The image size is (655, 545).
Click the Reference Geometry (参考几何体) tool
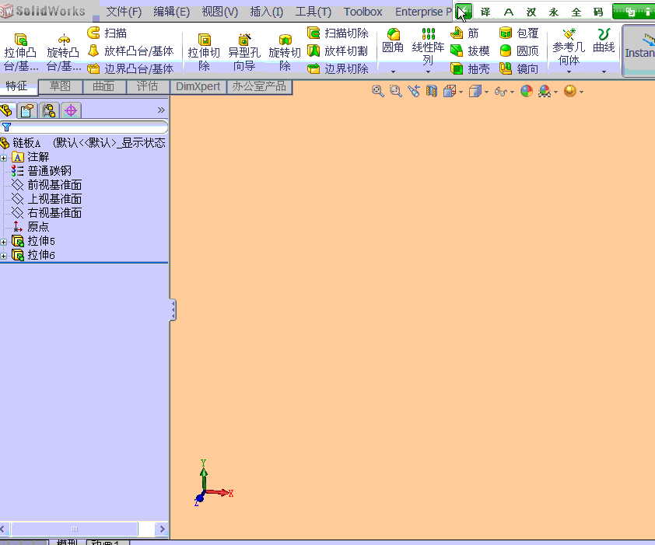tap(569, 47)
